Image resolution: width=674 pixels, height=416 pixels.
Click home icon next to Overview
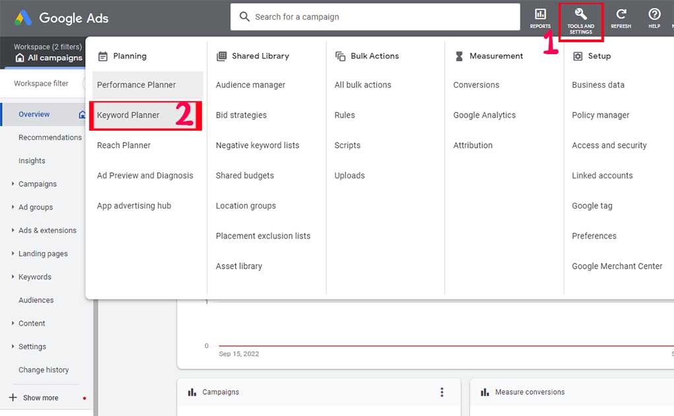point(82,114)
